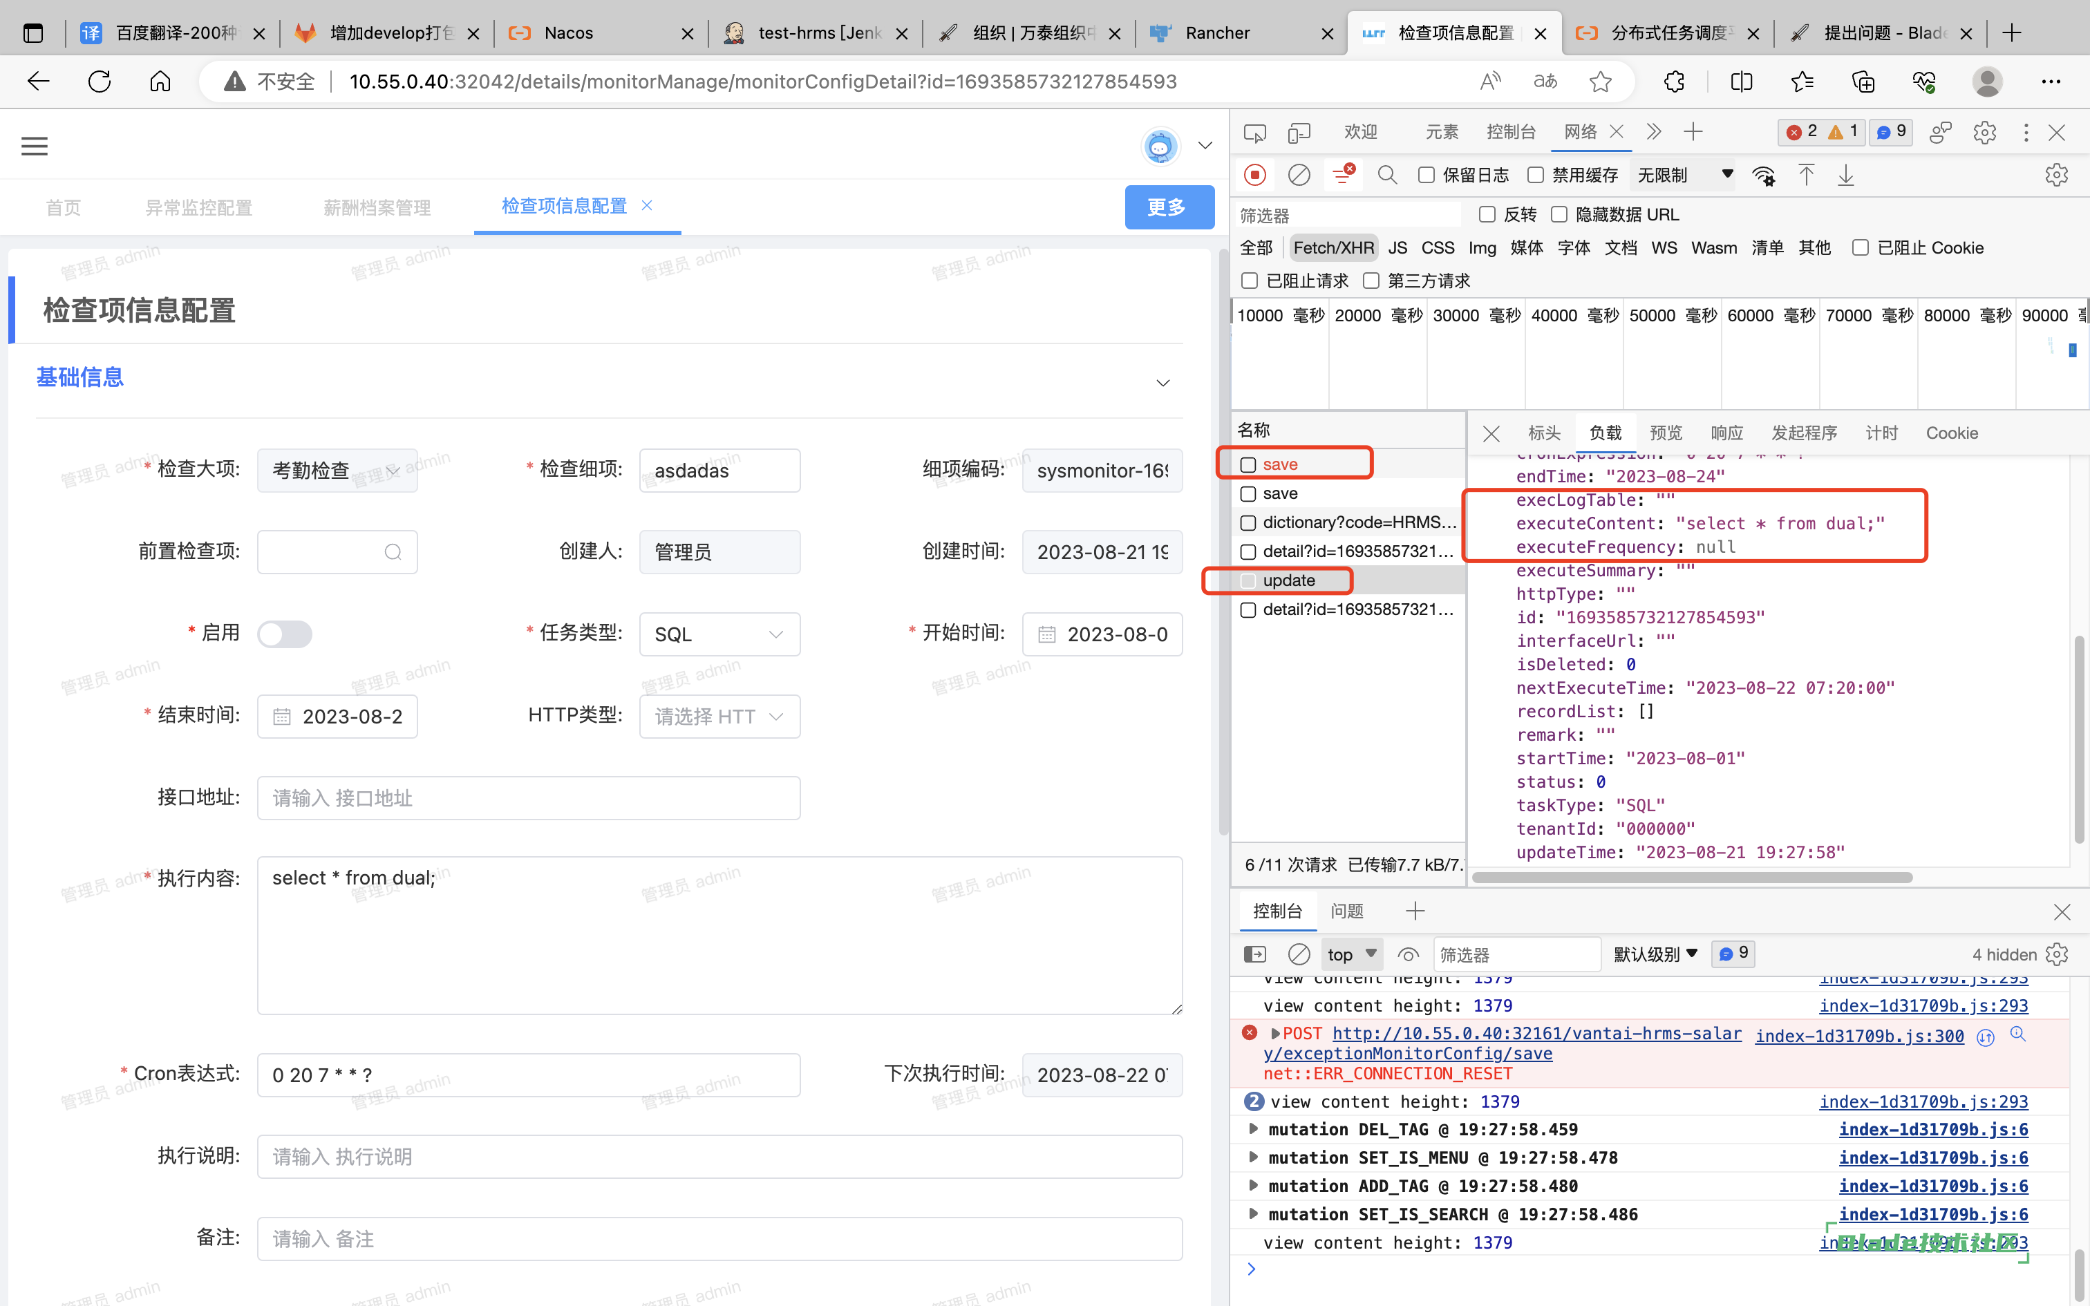Click the horizontal scrollbar in payload pane
2090x1306 pixels.
(x=1692, y=878)
